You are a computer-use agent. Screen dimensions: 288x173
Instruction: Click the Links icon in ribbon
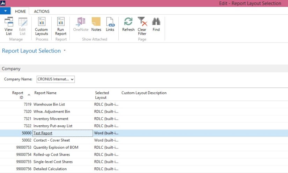coord(110,24)
